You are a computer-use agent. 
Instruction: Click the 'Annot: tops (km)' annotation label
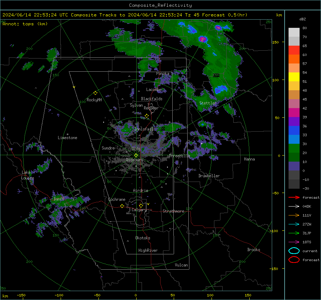coord(25,24)
